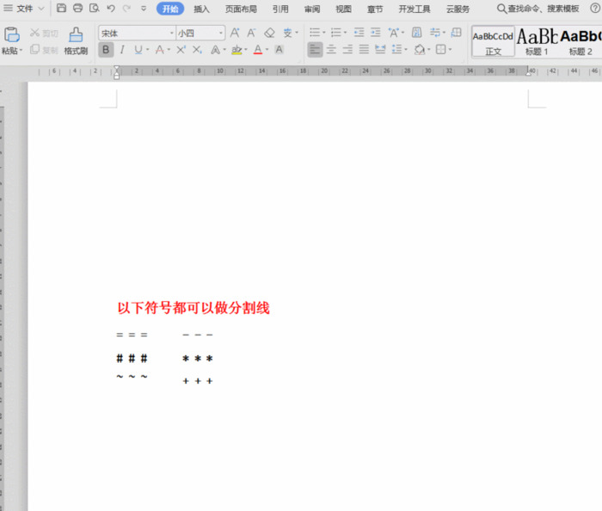602x511 pixels.
Task: Click the sort icon
Action: (x=416, y=33)
